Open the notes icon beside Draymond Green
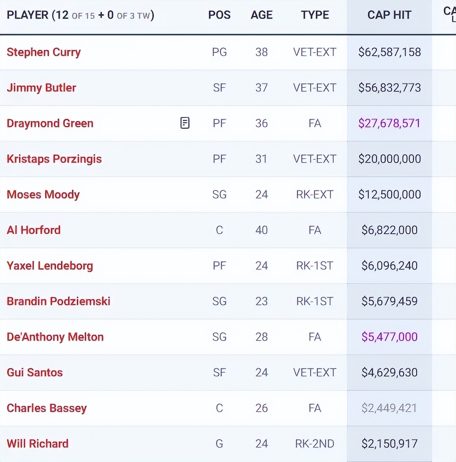Image resolution: width=456 pixels, height=462 pixels. click(185, 123)
